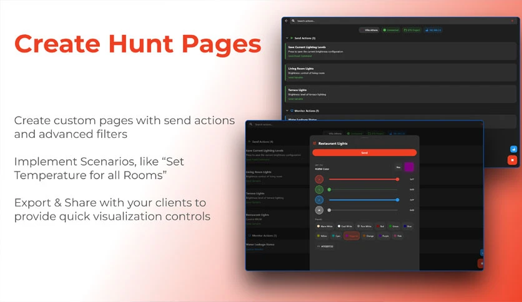Click the red channel slider handle
This screenshot has width=522, height=302.
point(397,179)
